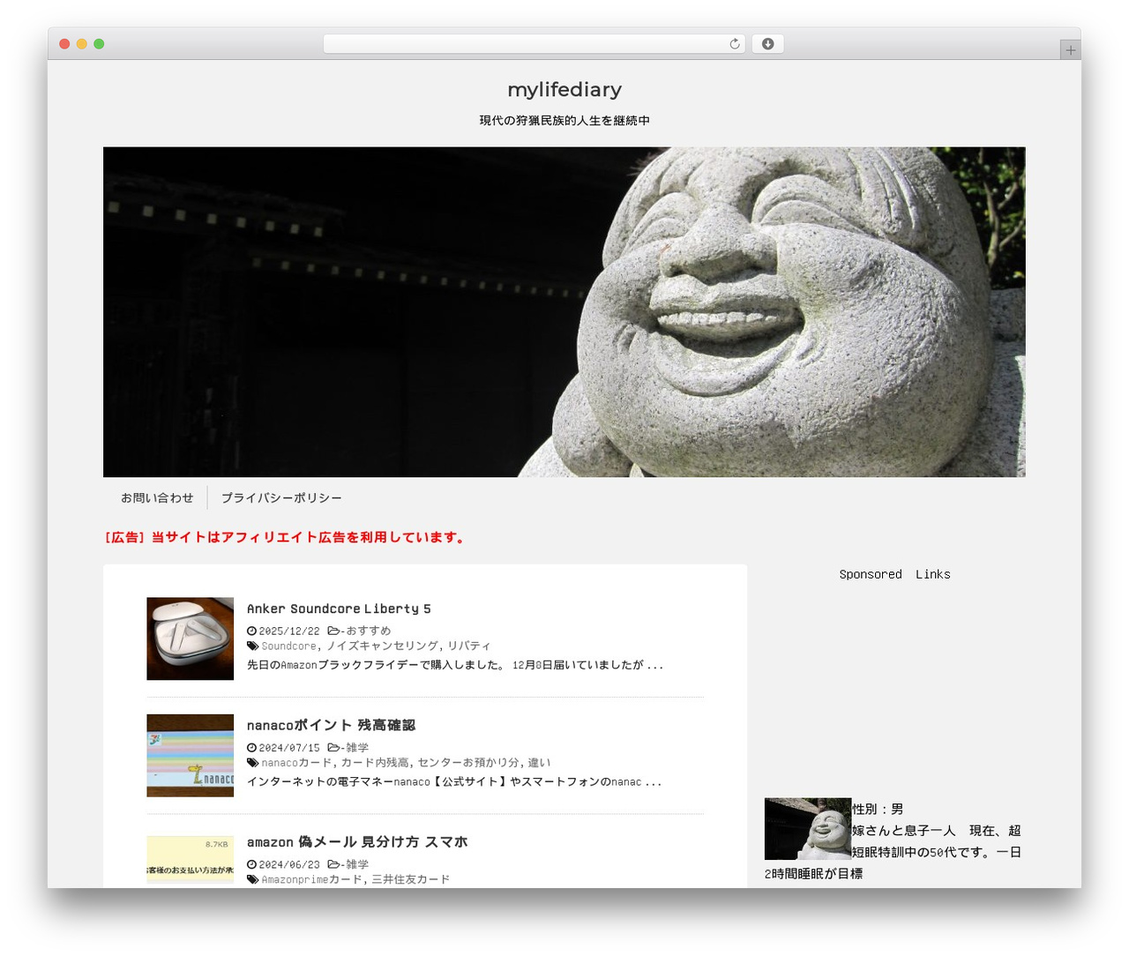Click folder icon on nanaco post

(x=333, y=747)
